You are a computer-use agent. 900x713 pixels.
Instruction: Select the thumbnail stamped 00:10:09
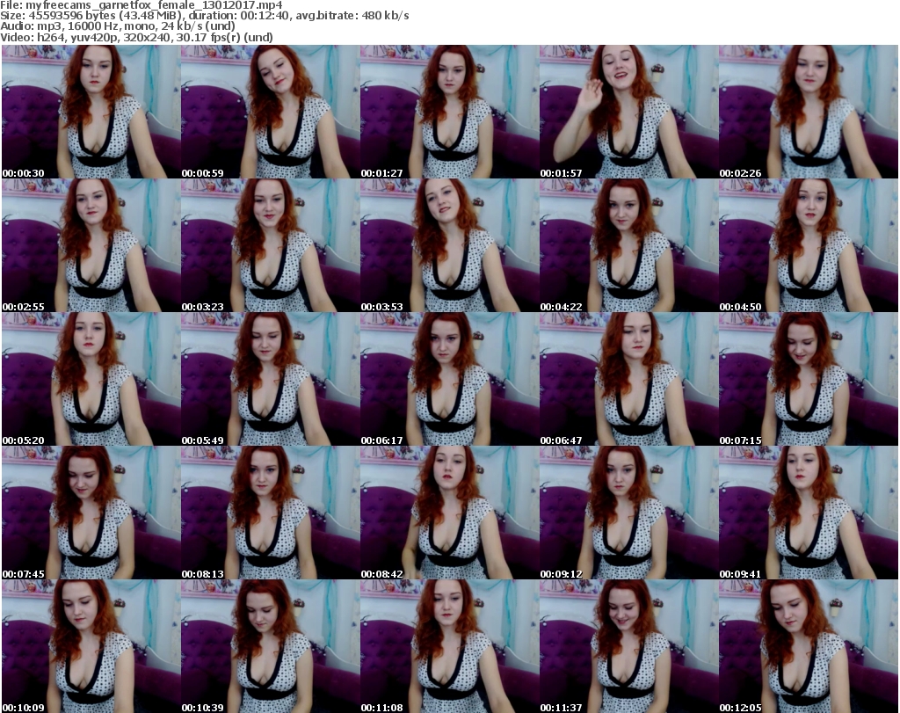tap(91, 646)
